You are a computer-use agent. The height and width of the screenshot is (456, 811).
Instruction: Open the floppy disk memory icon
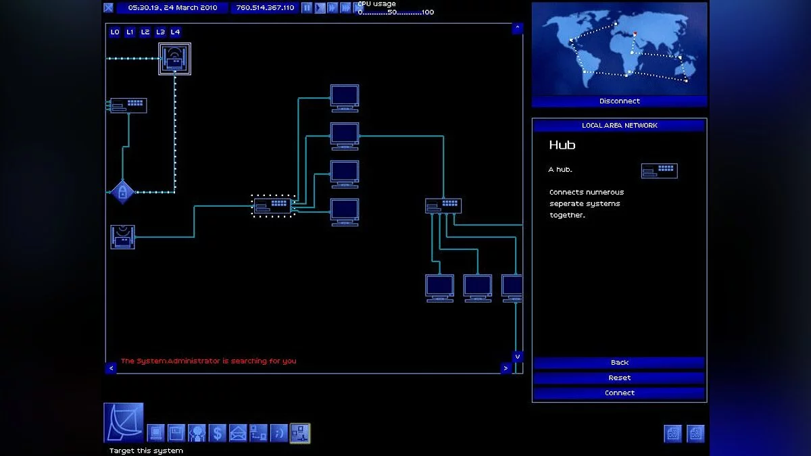(176, 433)
